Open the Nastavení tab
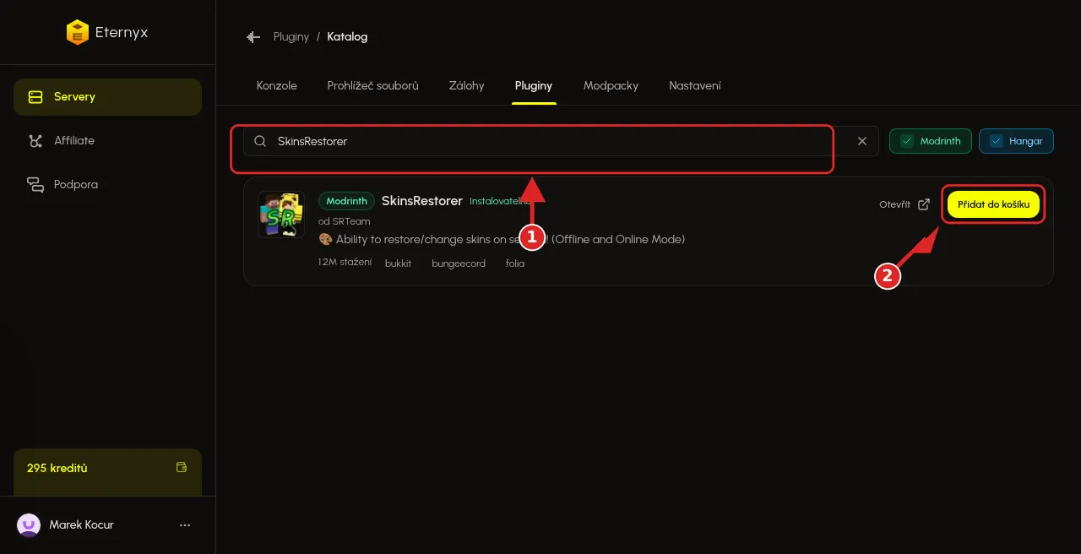1081x554 pixels. tap(695, 86)
